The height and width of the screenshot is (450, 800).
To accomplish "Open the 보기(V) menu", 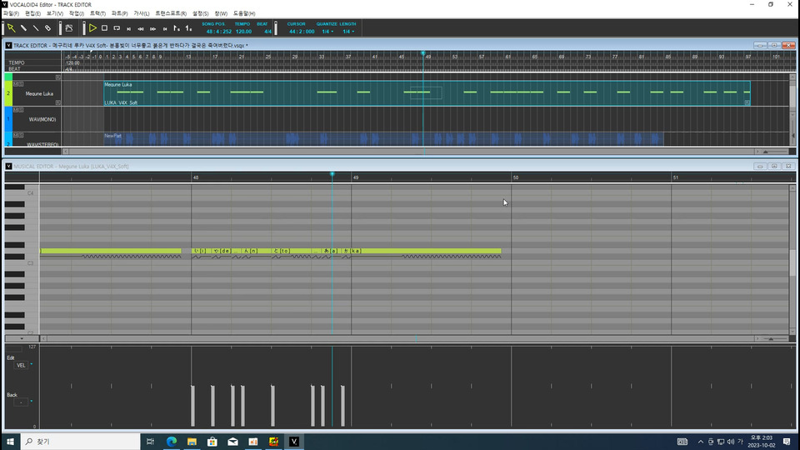I will coord(55,14).
